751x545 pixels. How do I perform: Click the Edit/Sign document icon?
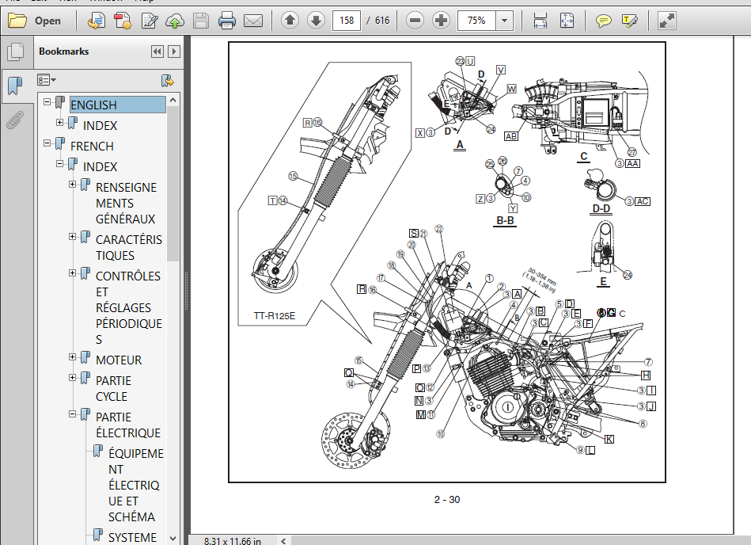(x=150, y=21)
